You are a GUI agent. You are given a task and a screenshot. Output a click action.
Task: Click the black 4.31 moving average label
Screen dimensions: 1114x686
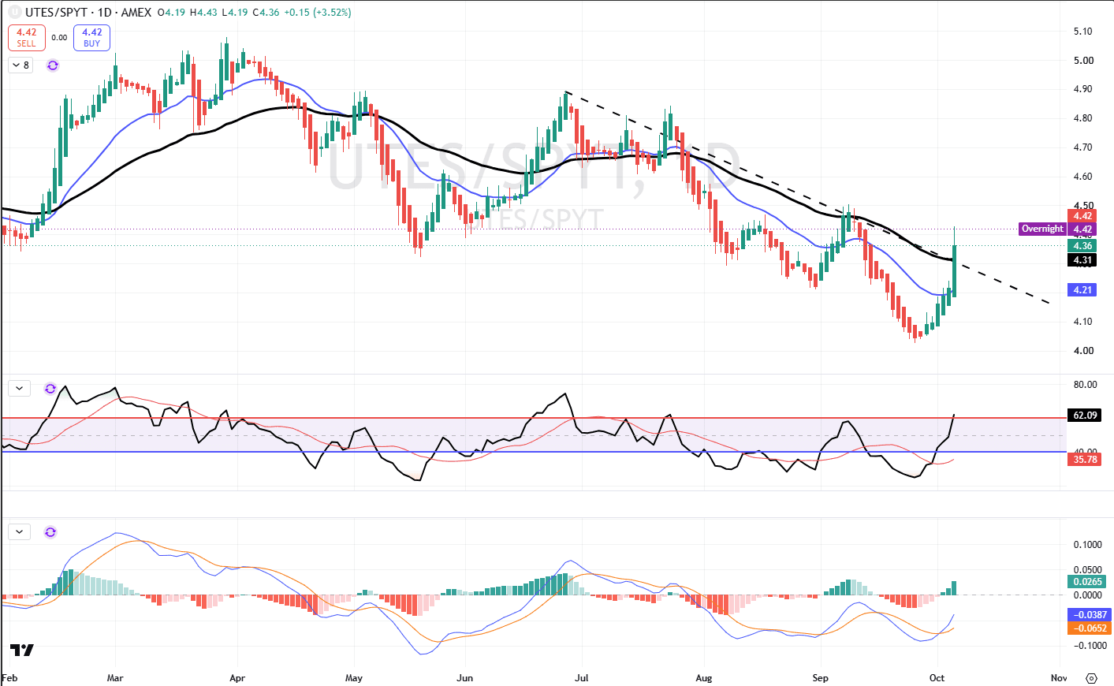(x=1082, y=260)
